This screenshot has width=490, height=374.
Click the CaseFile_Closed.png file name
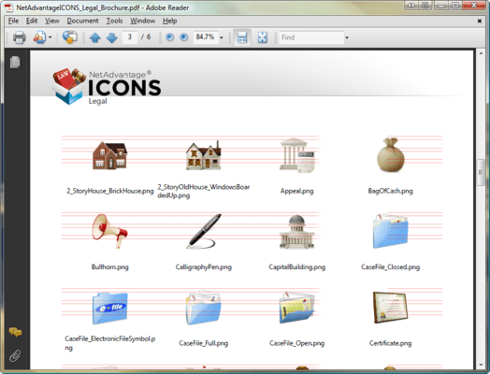click(x=390, y=267)
